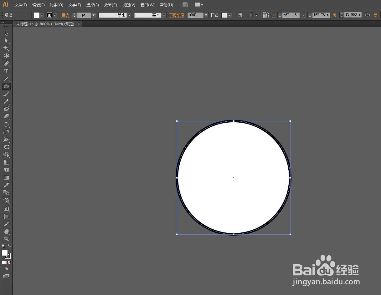Select the Column Graph tool

tap(6, 208)
